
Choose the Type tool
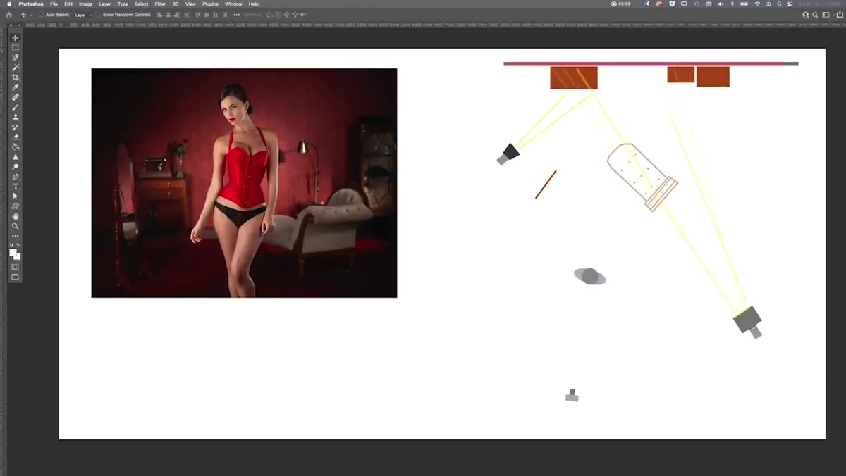click(x=15, y=187)
